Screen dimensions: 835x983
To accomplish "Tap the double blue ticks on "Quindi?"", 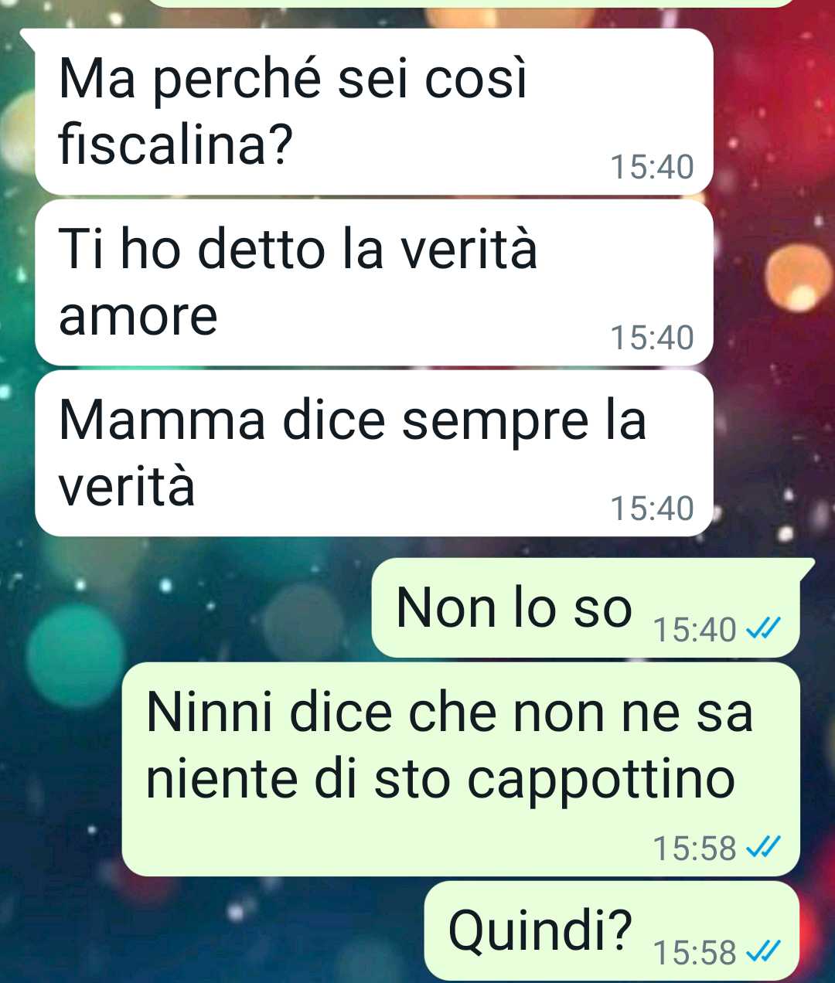I will [x=762, y=952].
